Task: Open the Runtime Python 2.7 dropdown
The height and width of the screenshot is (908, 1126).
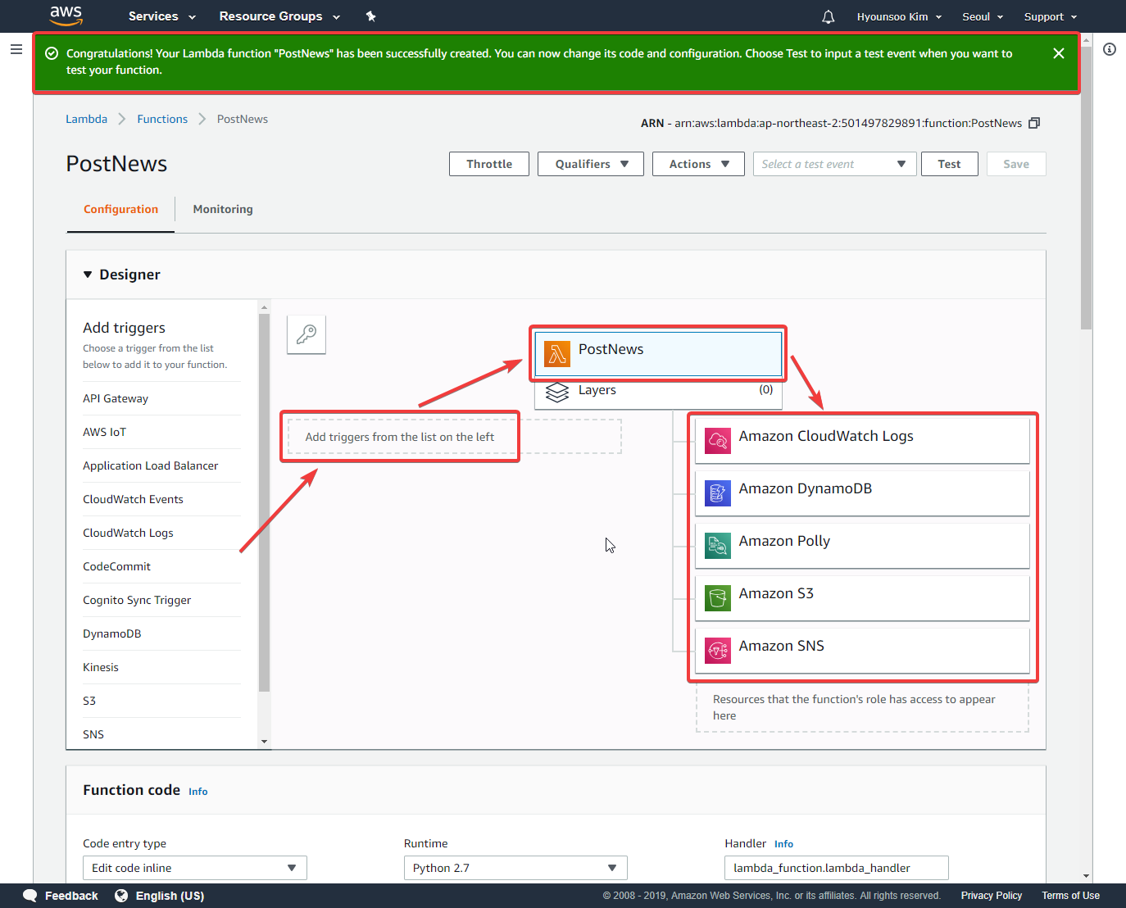Action: tap(515, 868)
